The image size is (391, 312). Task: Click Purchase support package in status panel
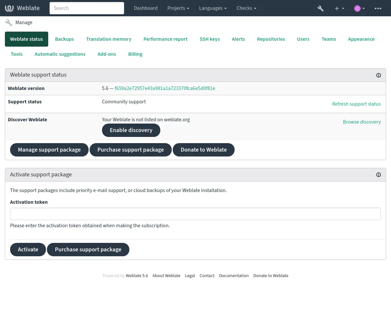coord(131,150)
